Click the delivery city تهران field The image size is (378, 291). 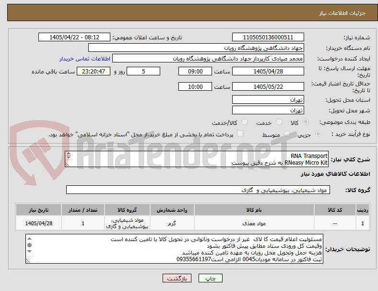tap(268, 110)
